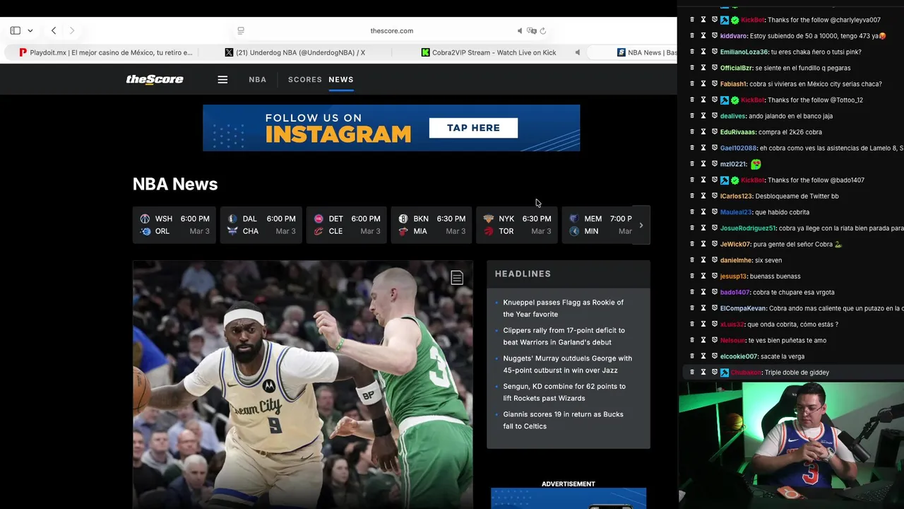Viewport: 904px width, 509px height.
Task: Timeout JosueRodriguez51 via hourglass icon
Action: (703, 228)
